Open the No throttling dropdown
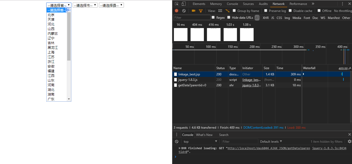Image resolution: width=352 pixels, height=164 pixels. pos(343,11)
